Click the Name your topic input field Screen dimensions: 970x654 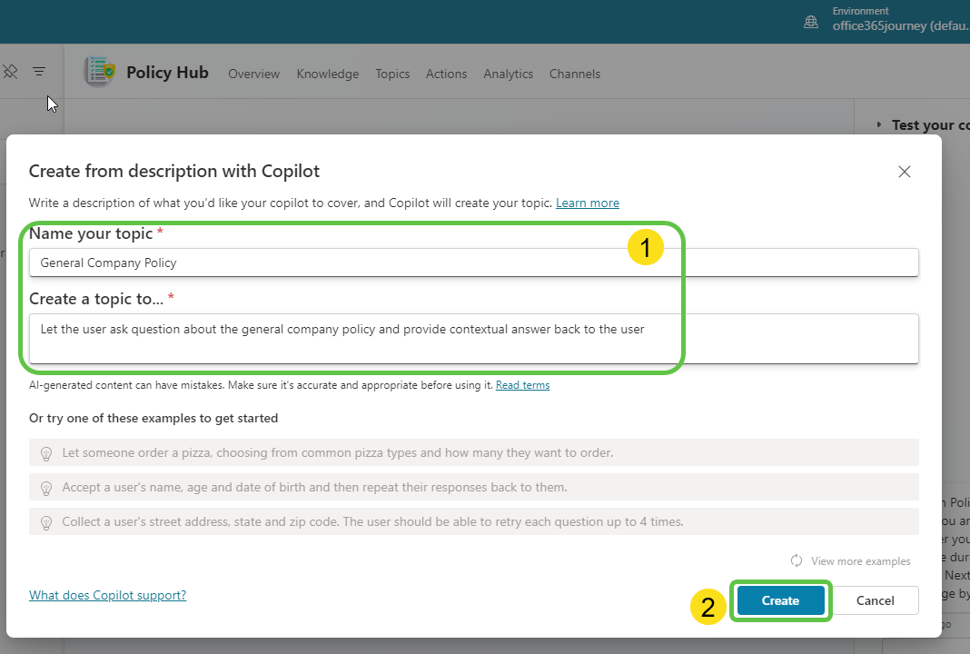pyautogui.click(x=472, y=263)
